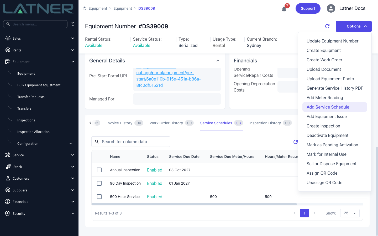Open the Pre-Start Portal URL link
The width and height of the screenshot is (378, 236).
point(169,79)
